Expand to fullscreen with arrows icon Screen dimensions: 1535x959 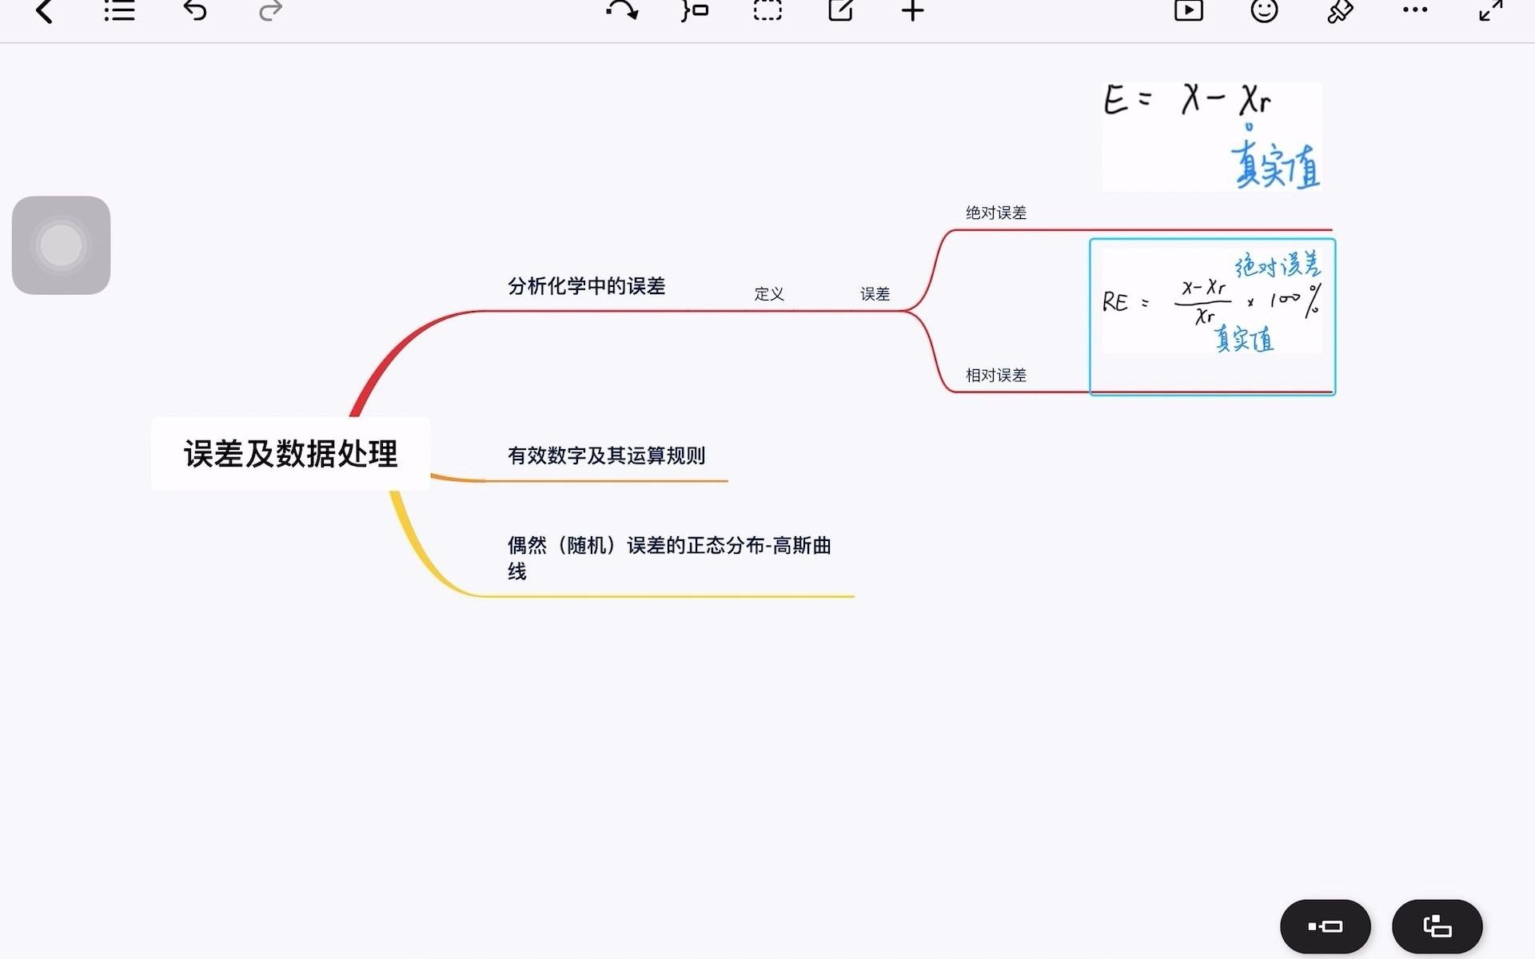(1490, 11)
